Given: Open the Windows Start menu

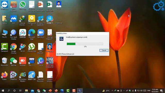Looking at the screenshot, I should pyautogui.click(x=3, y=91).
